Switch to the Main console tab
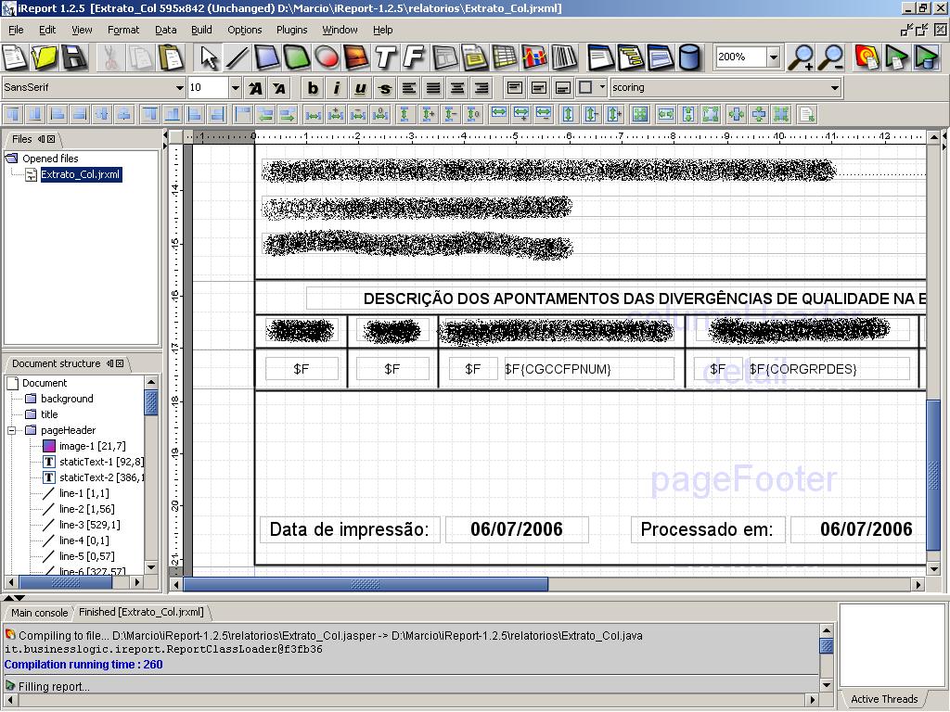 [39, 613]
